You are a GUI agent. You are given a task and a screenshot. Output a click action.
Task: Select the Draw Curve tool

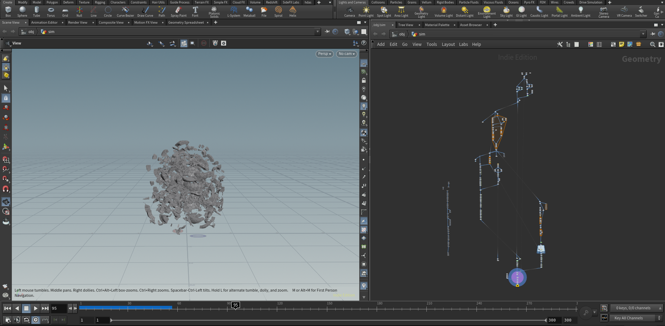[145, 11]
